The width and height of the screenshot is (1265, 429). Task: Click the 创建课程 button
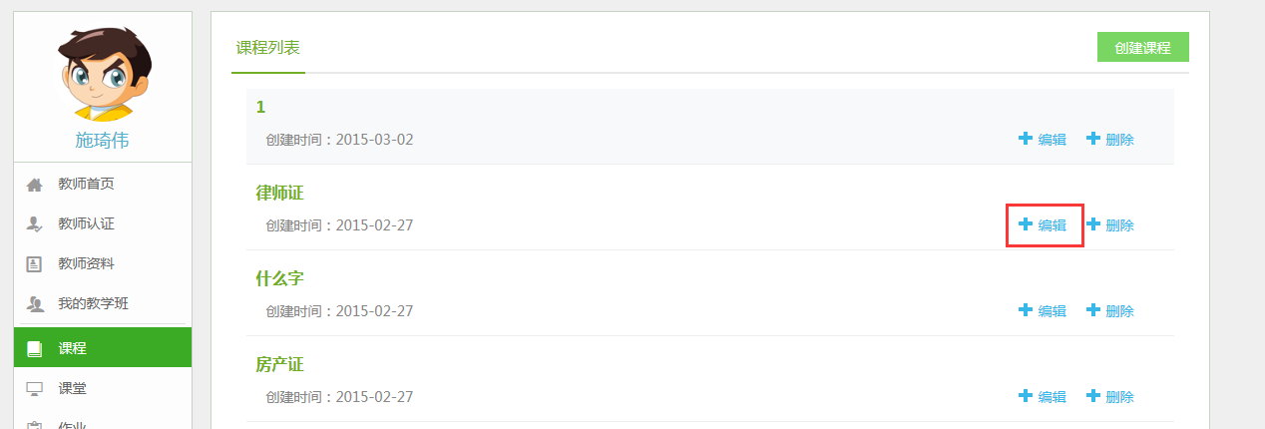1143,47
